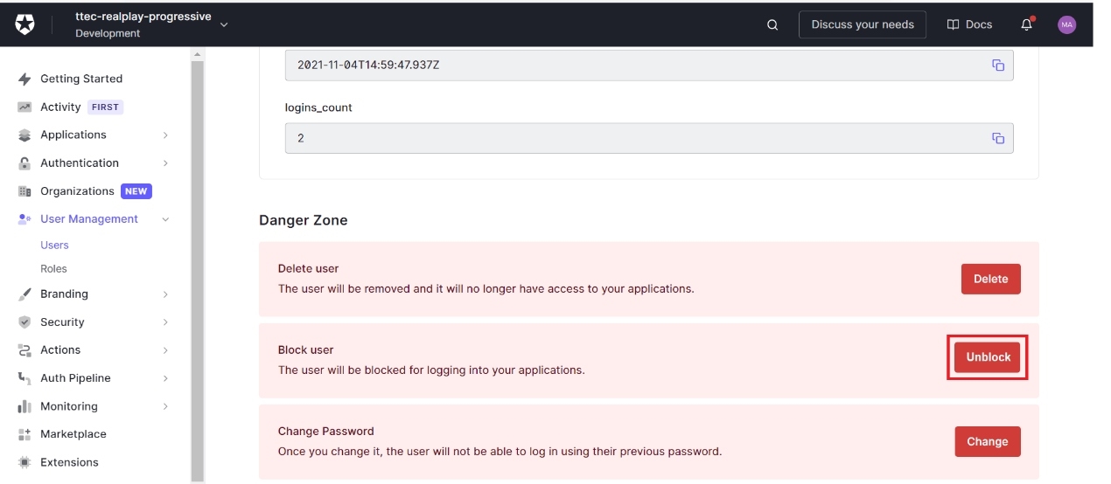
Task: Click the Getting Started lightning icon
Action: pyautogui.click(x=24, y=79)
